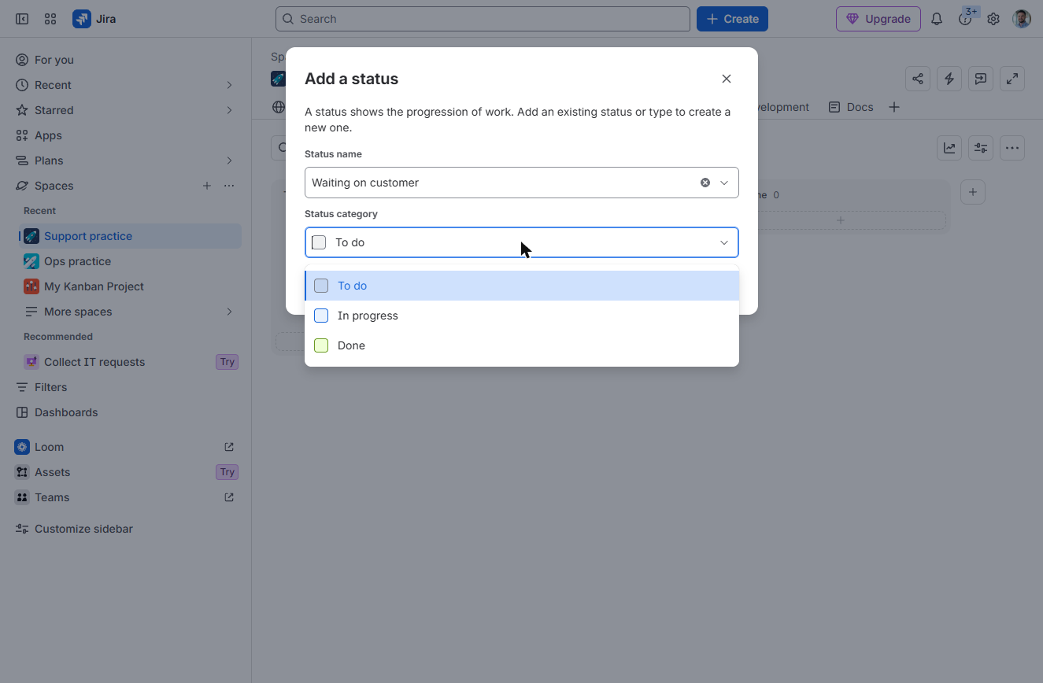Open the notifications bell
This screenshot has width=1043, height=683.
click(937, 19)
